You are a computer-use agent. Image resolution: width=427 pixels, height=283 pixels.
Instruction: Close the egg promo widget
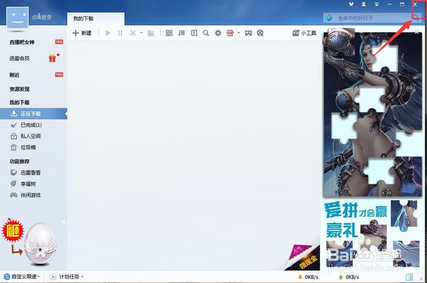[63, 222]
